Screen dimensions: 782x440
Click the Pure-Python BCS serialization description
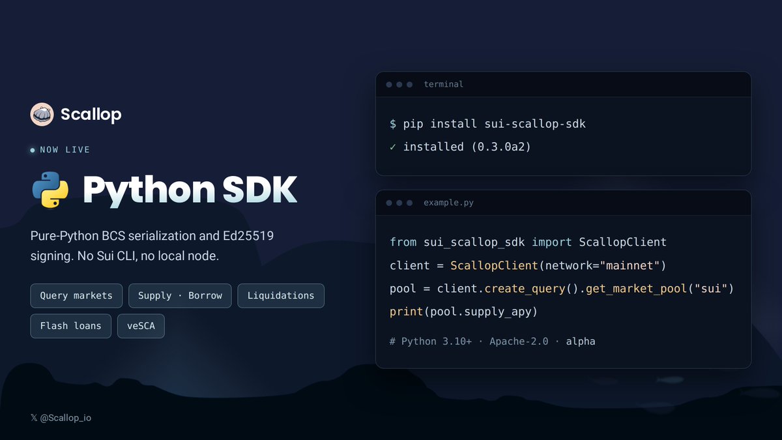tap(152, 246)
